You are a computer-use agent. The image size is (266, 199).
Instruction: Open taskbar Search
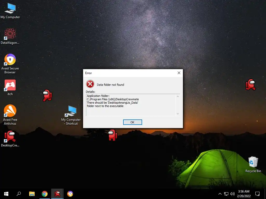point(19,194)
